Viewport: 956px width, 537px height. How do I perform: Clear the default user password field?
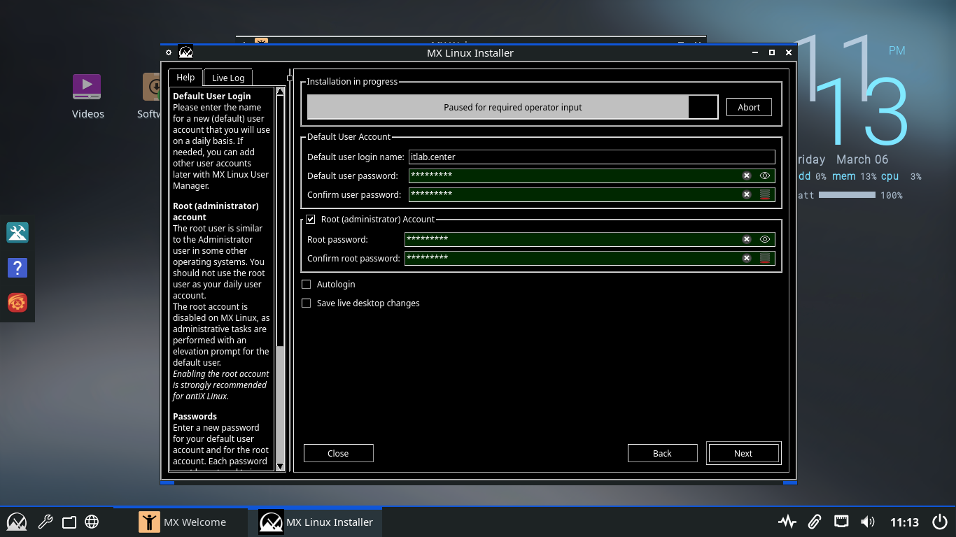click(747, 176)
